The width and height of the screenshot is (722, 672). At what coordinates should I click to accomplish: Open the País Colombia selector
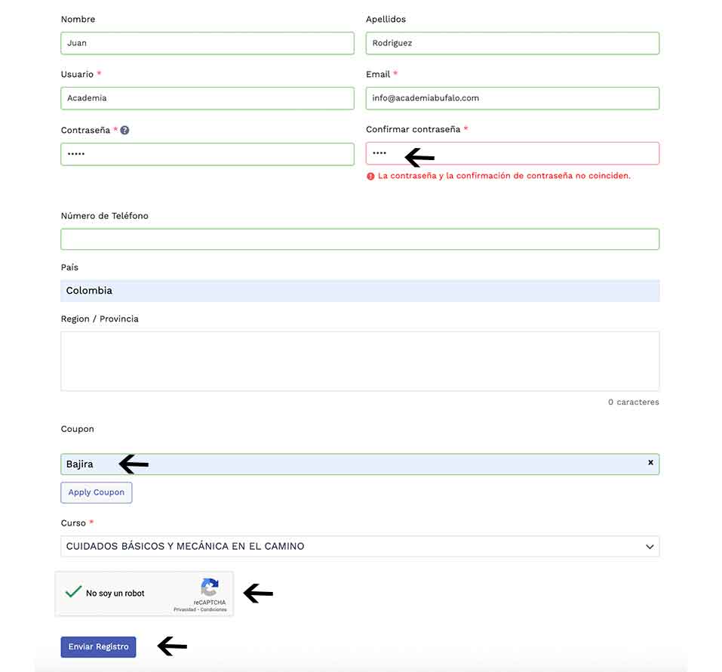360,291
